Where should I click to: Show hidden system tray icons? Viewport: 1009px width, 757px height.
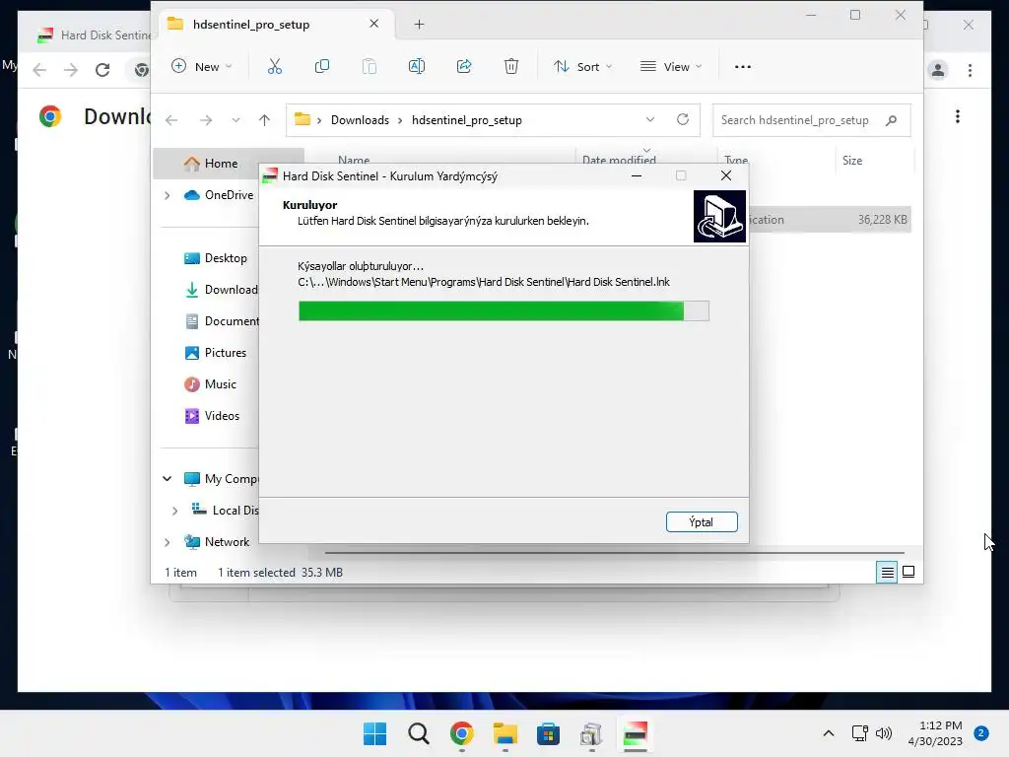(829, 733)
